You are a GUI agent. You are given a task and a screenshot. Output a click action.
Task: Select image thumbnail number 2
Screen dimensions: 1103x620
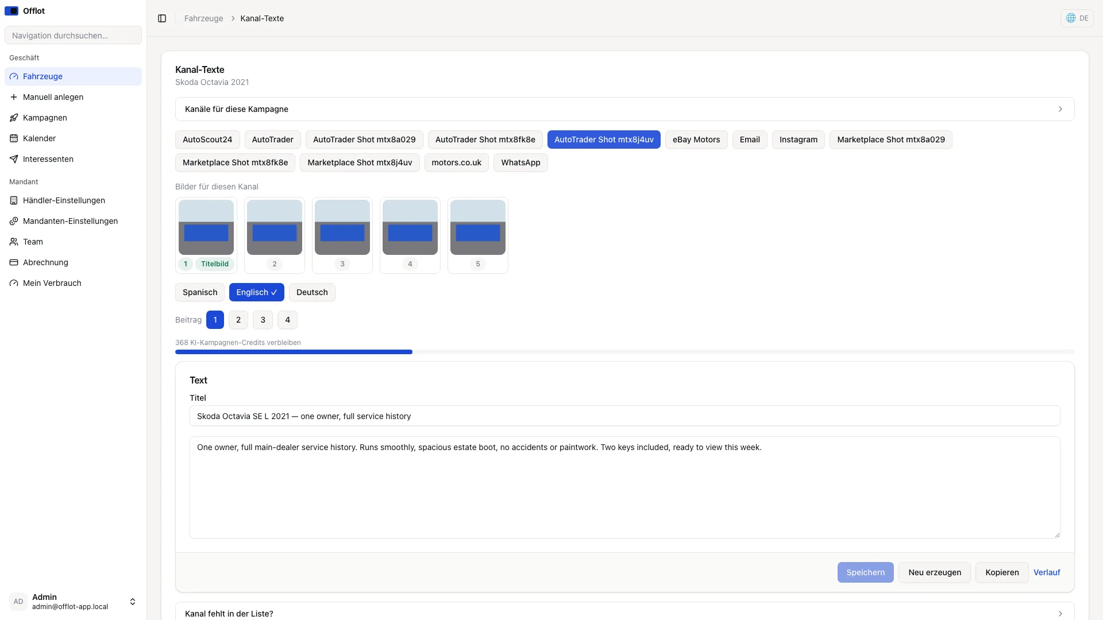(275, 227)
